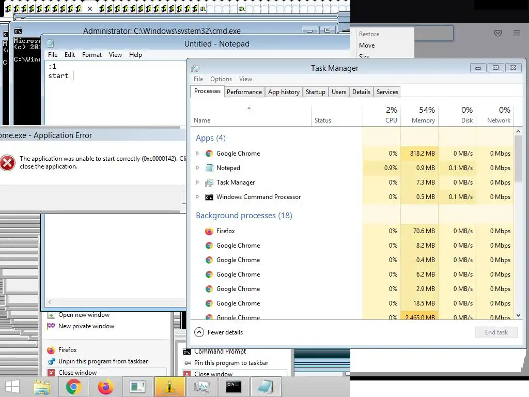This screenshot has width=529, height=397.
Task: Open the Start button on taskbar
Action: click(12, 387)
